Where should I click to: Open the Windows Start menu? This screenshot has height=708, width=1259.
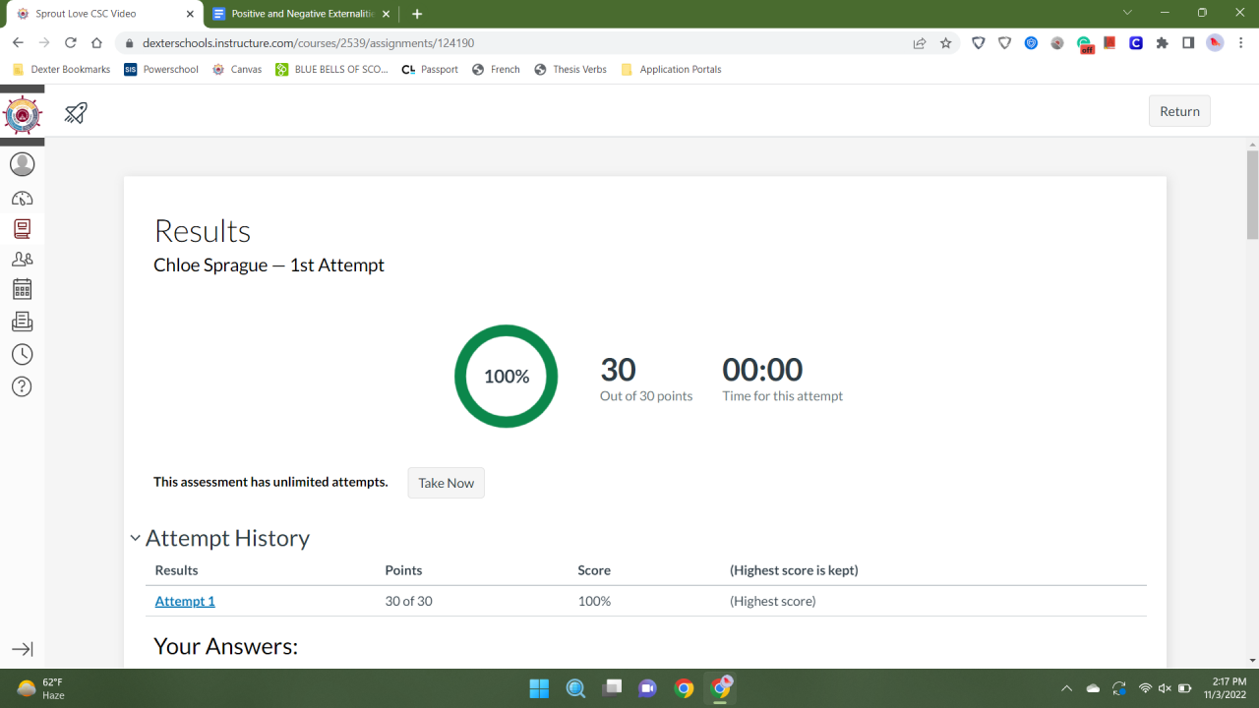[539, 688]
